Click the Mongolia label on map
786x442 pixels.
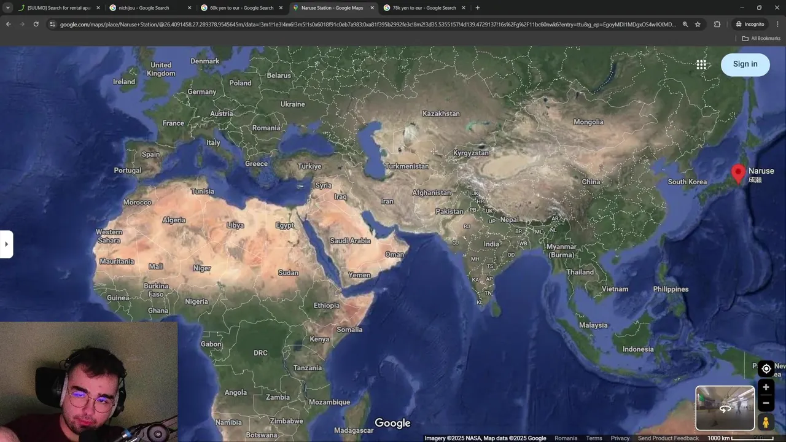coord(588,122)
